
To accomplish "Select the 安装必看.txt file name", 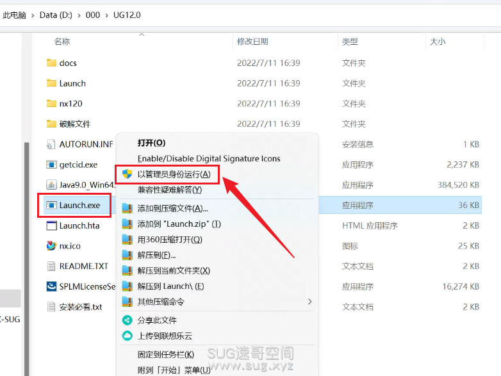I will 81,307.
